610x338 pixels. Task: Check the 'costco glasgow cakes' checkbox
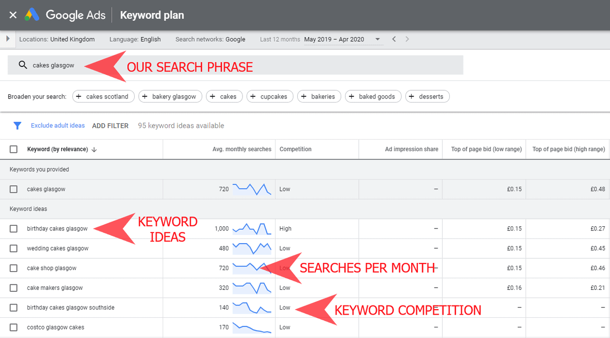(x=14, y=327)
